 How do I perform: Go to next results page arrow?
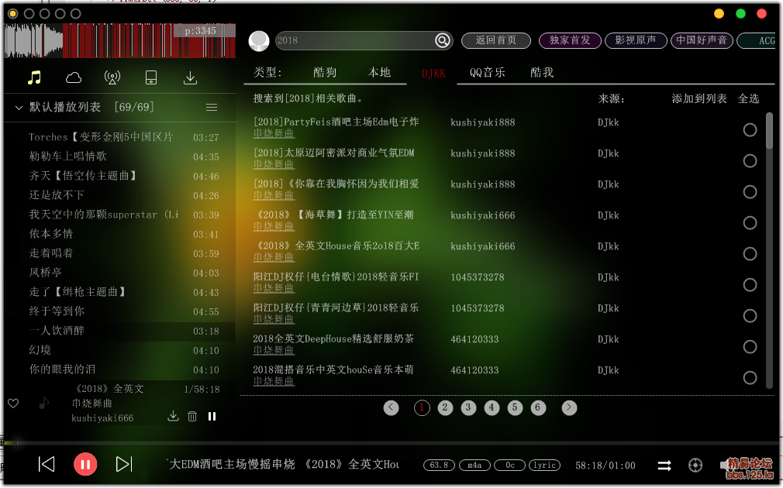click(569, 407)
